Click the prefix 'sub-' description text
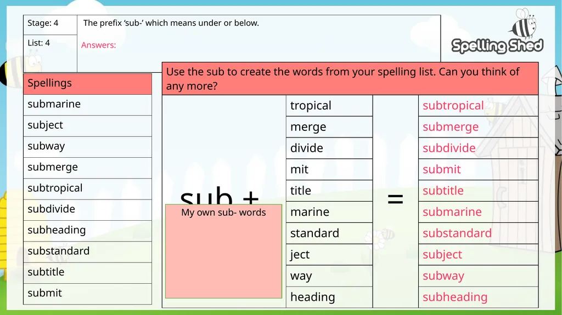Screen dimensions: 562x315 [x=171, y=23]
